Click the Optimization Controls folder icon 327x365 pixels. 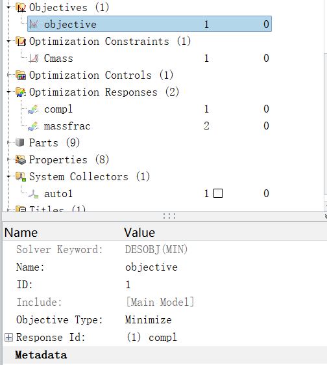pos(21,75)
